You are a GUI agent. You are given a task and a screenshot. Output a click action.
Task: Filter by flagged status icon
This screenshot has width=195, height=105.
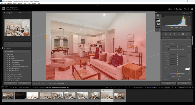coord(111,87)
